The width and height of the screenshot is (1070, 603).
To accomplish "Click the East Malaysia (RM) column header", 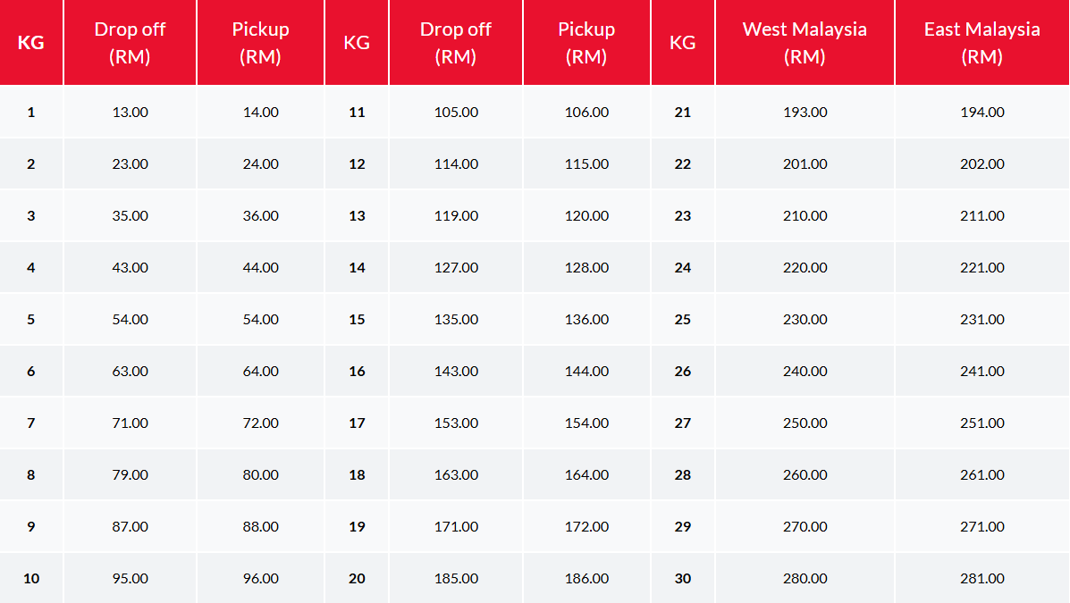I will [982, 42].
